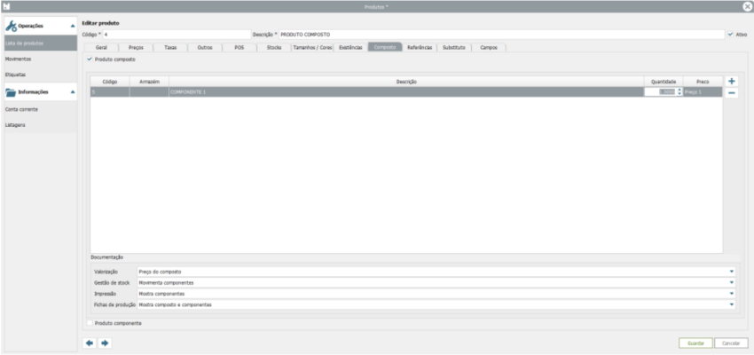Image resolution: width=754 pixels, height=355 pixels.
Task: Remove component row with minus icon
Action: [x=732, y=92]
